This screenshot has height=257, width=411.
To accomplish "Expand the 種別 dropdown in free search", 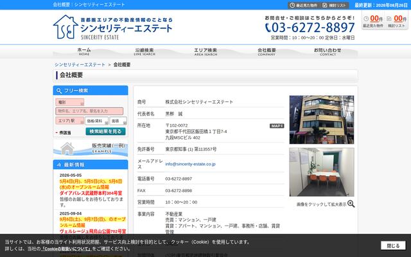I will pos(70,102).
